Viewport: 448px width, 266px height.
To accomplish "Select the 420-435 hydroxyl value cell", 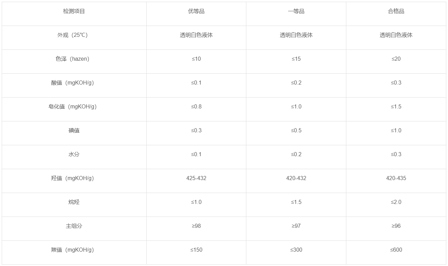I will 396,178.
